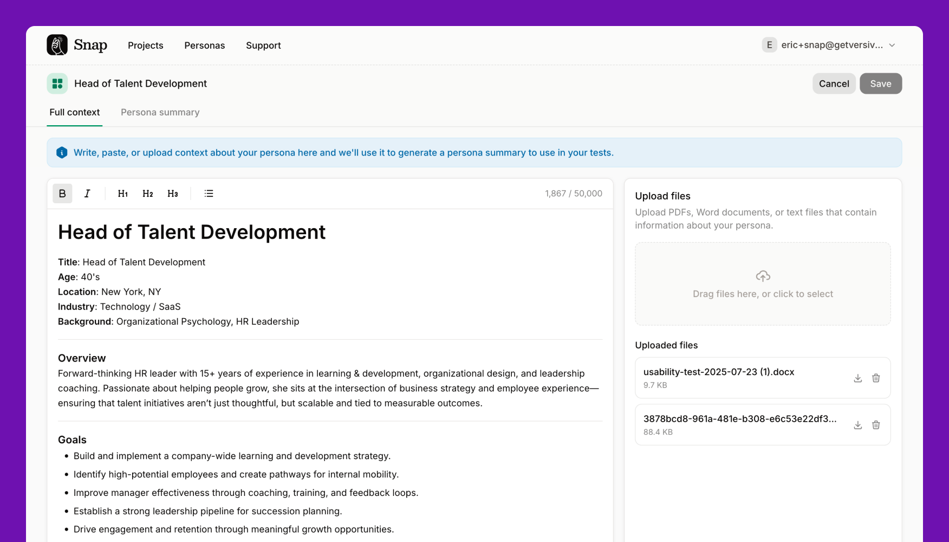
Task: Open the Personas page
Action: pyautogui.click(x=204, y=46)
